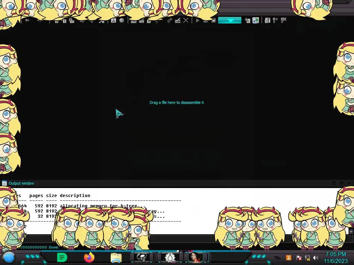Click the IDA portrait taskbar icon
Image resolution: width=354 pixels, height=265 pixels.
196,257
